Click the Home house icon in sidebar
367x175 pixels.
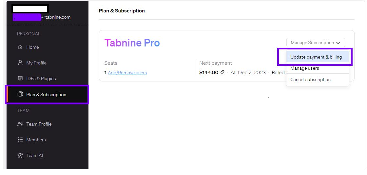tap(20, 47)
